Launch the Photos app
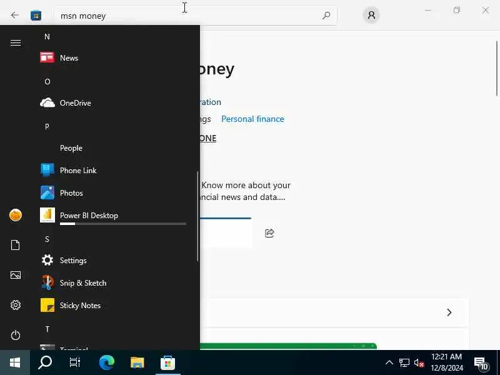Screen dimensions: 500x375 click(113, 193)
